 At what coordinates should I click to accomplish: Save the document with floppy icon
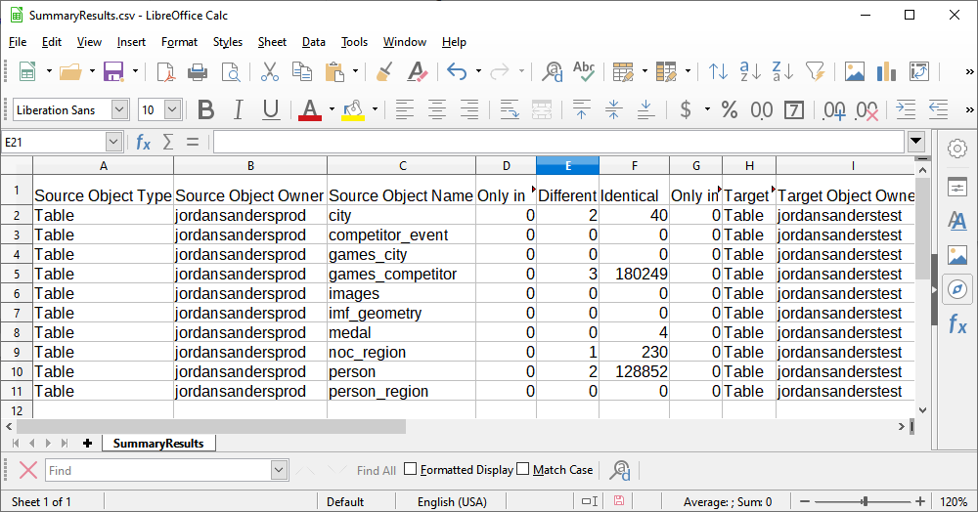(113, 71)
